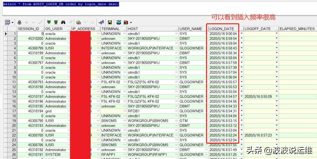
Task: Open dropdown beside logoff 2020/5/16 8:55:09
Action: click(x=277, y=96)
